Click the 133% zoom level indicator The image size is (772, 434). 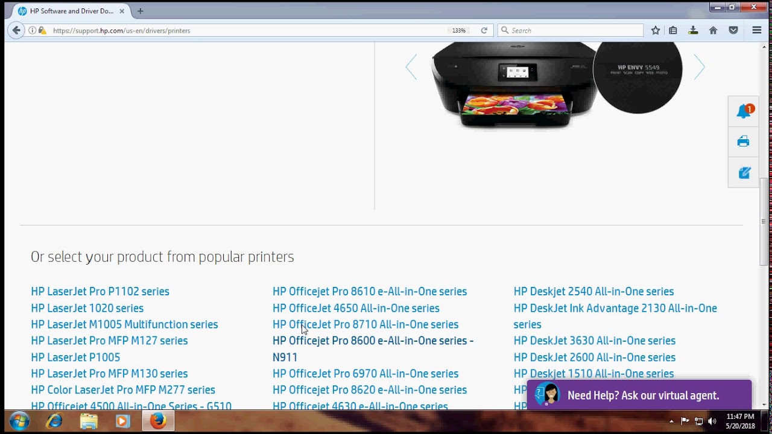click(459, 30)
